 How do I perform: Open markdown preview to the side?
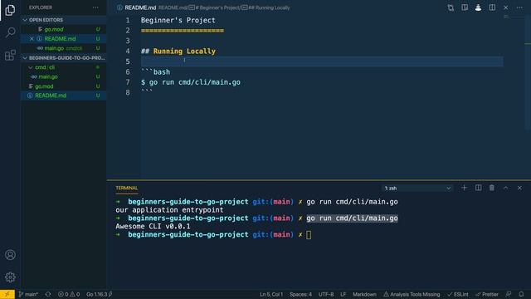465,7
